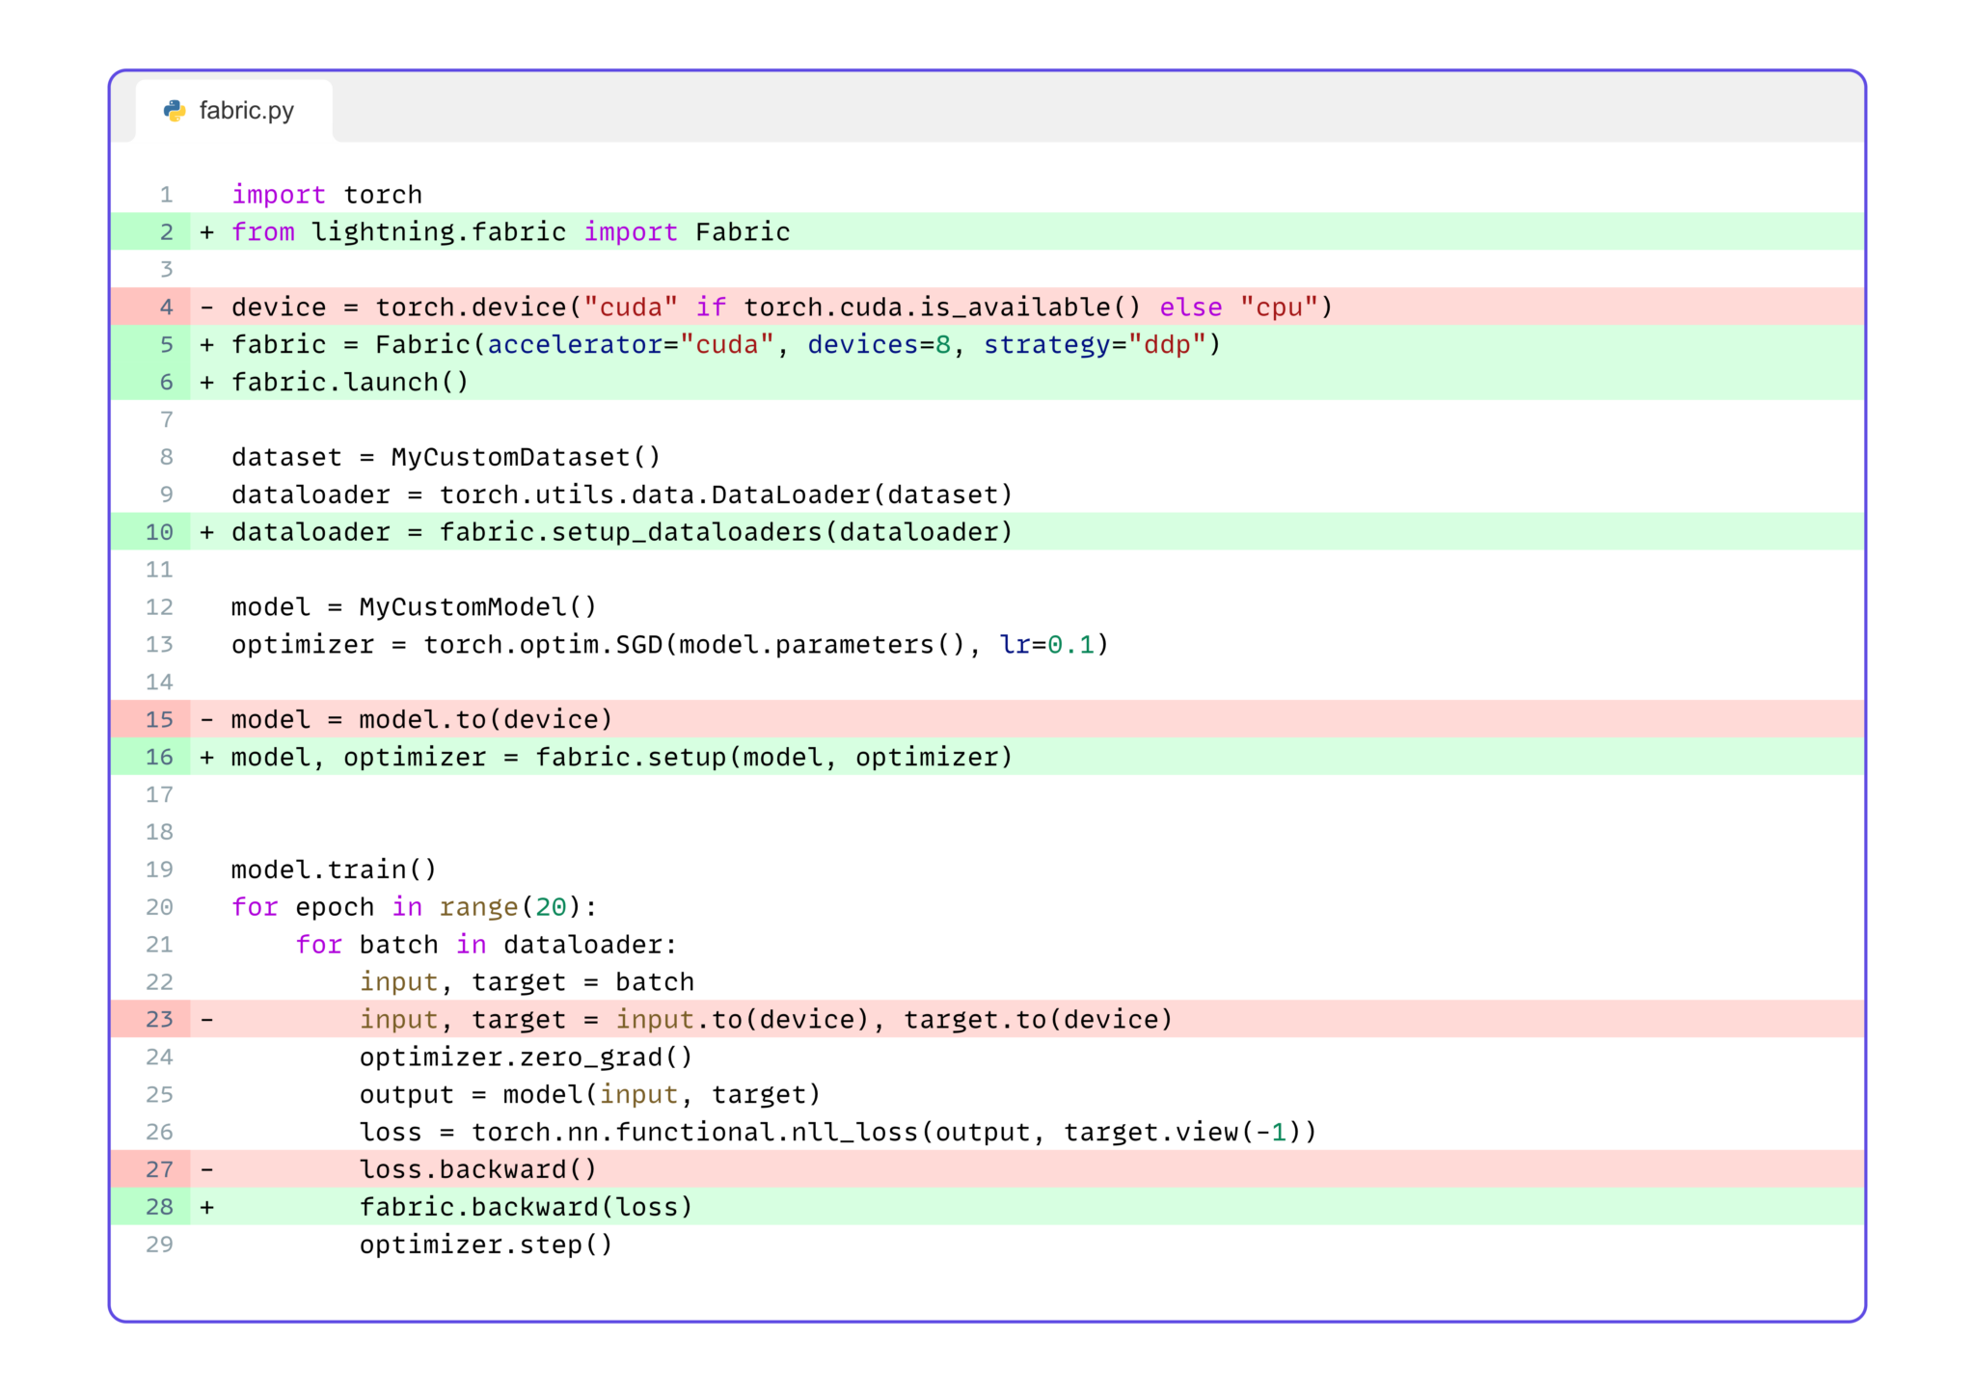The image size is (1975, 1392).
Task: Click the plus marker on line 2
Action: click(207, 232)
